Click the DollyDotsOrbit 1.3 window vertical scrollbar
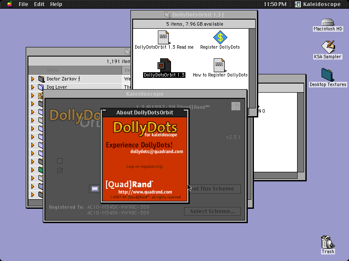 (x=252, y=68)
